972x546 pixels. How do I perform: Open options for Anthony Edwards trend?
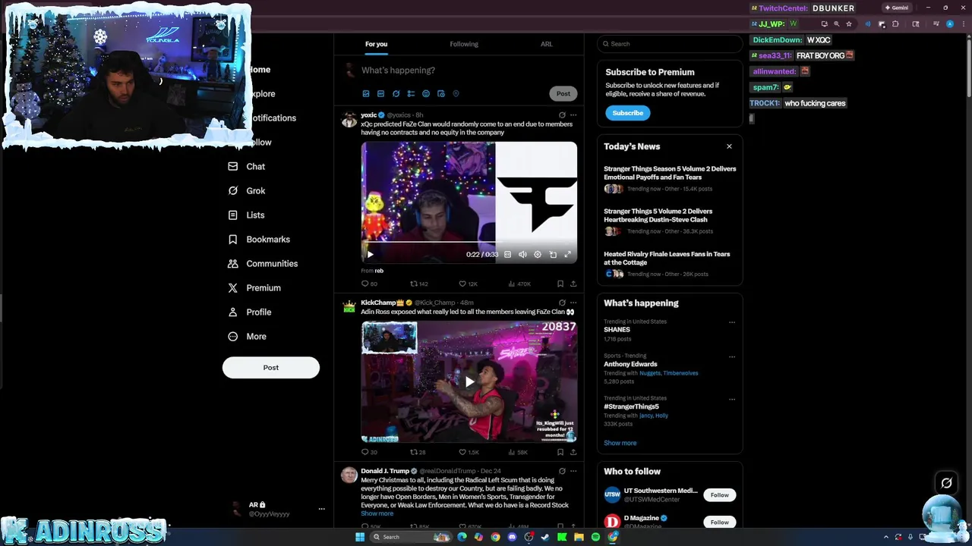tap(732, 356)
